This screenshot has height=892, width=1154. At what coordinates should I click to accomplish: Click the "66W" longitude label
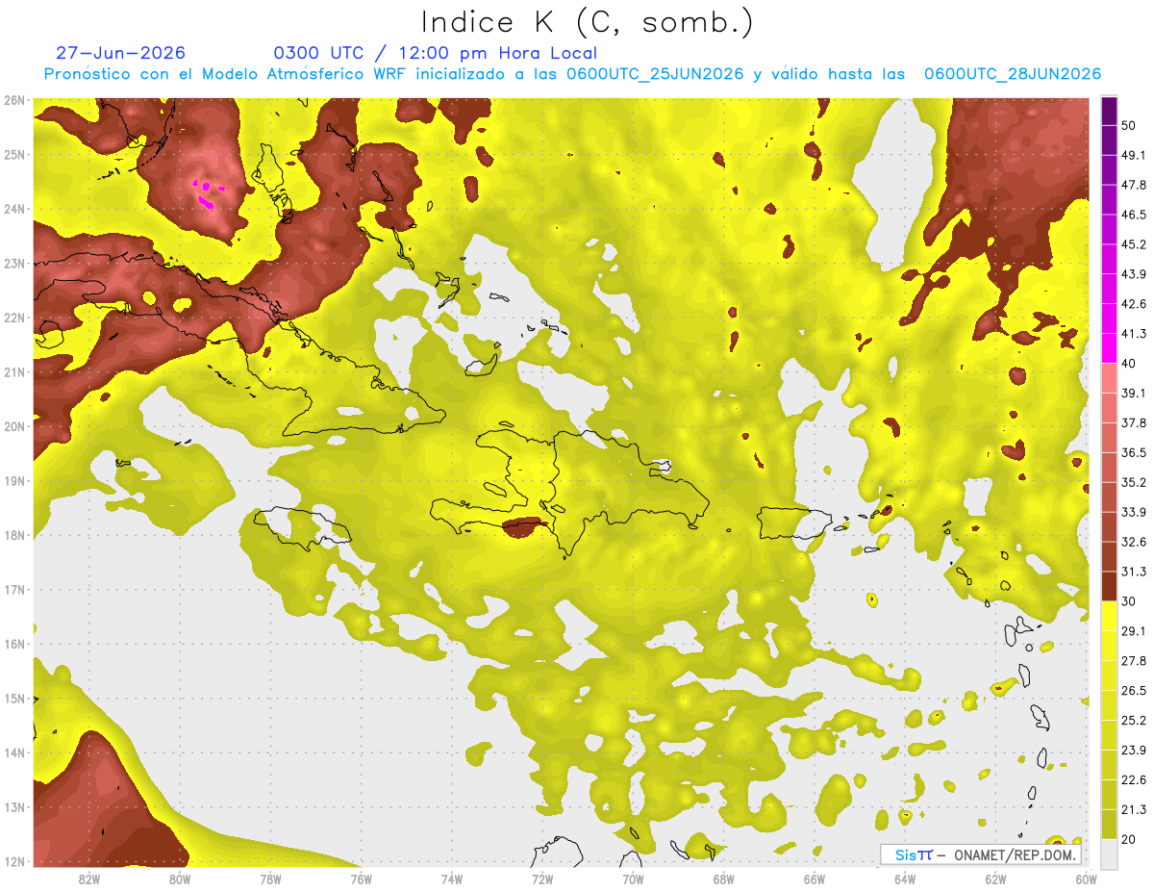(814, 879)
